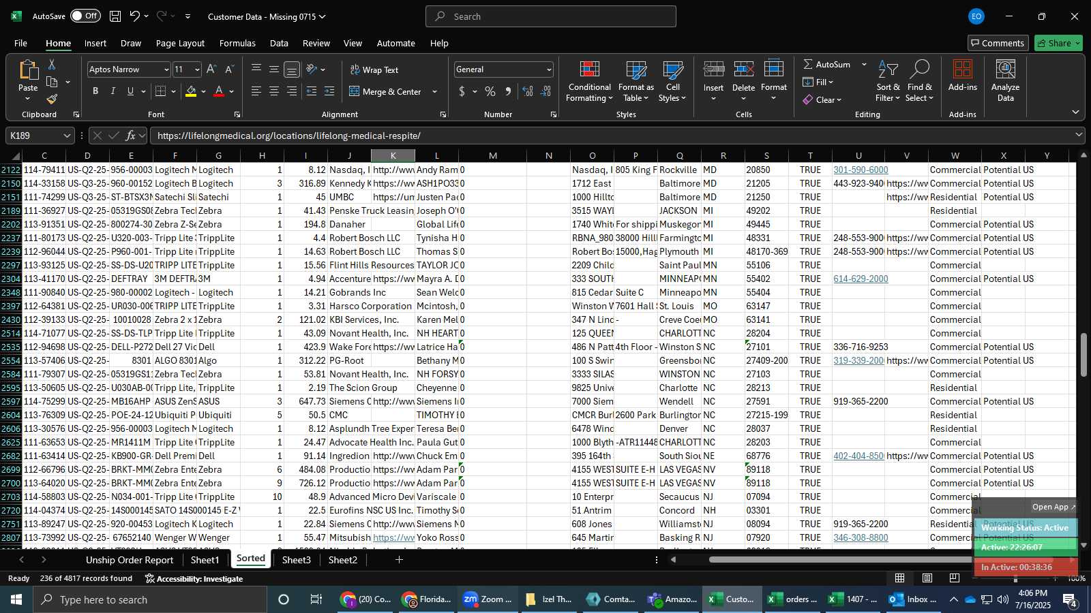Increase font size with larger A icon
Image resolution: width=1091 pixels, height=613 pixels.
tap(211, 69)
